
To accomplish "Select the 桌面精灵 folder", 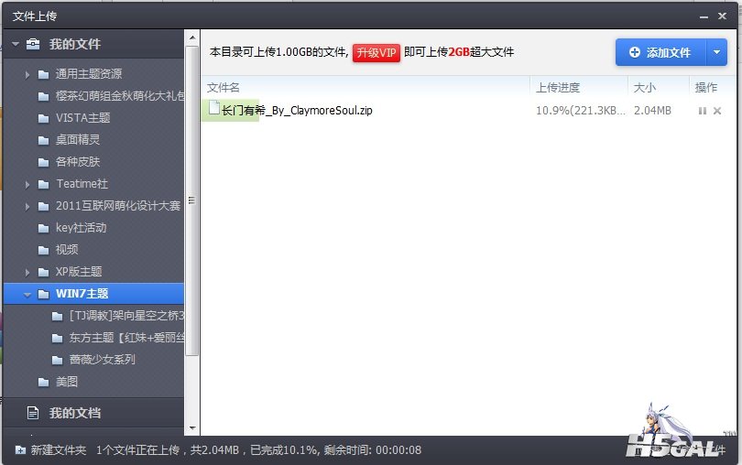I will [x=78, y=140].
